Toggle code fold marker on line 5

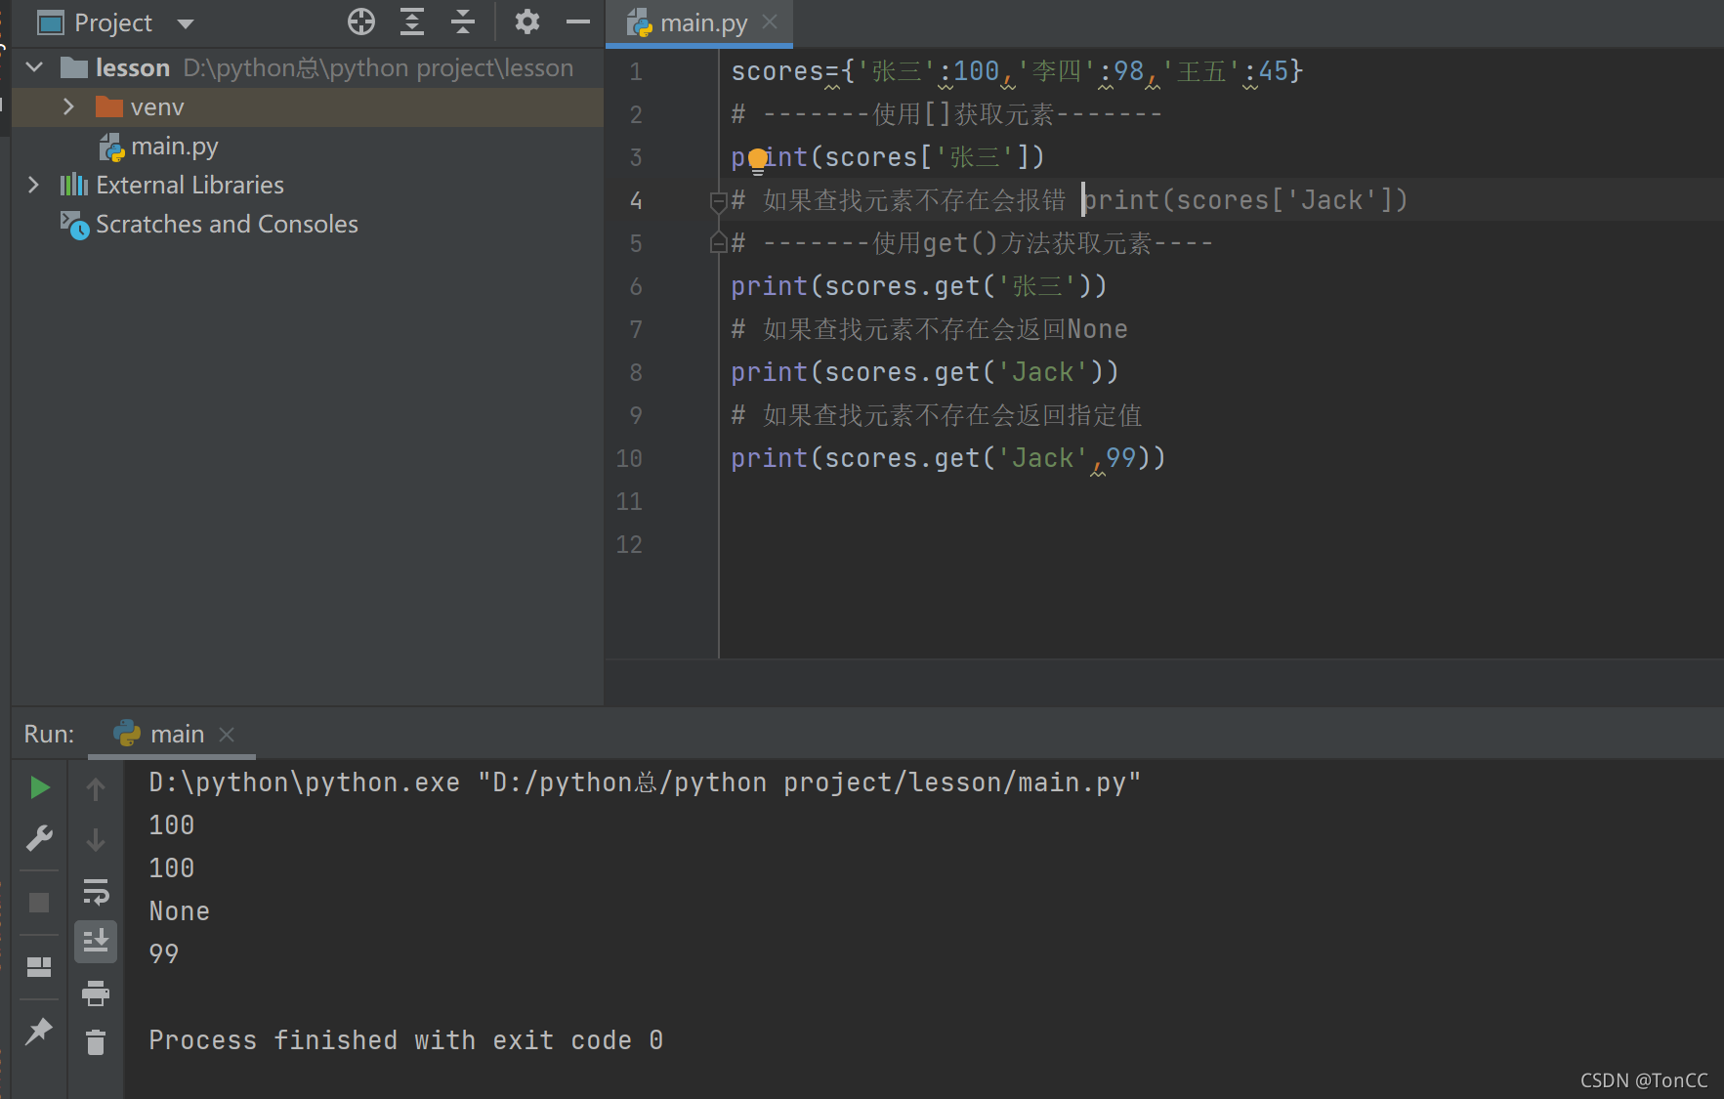pos(718,243)
